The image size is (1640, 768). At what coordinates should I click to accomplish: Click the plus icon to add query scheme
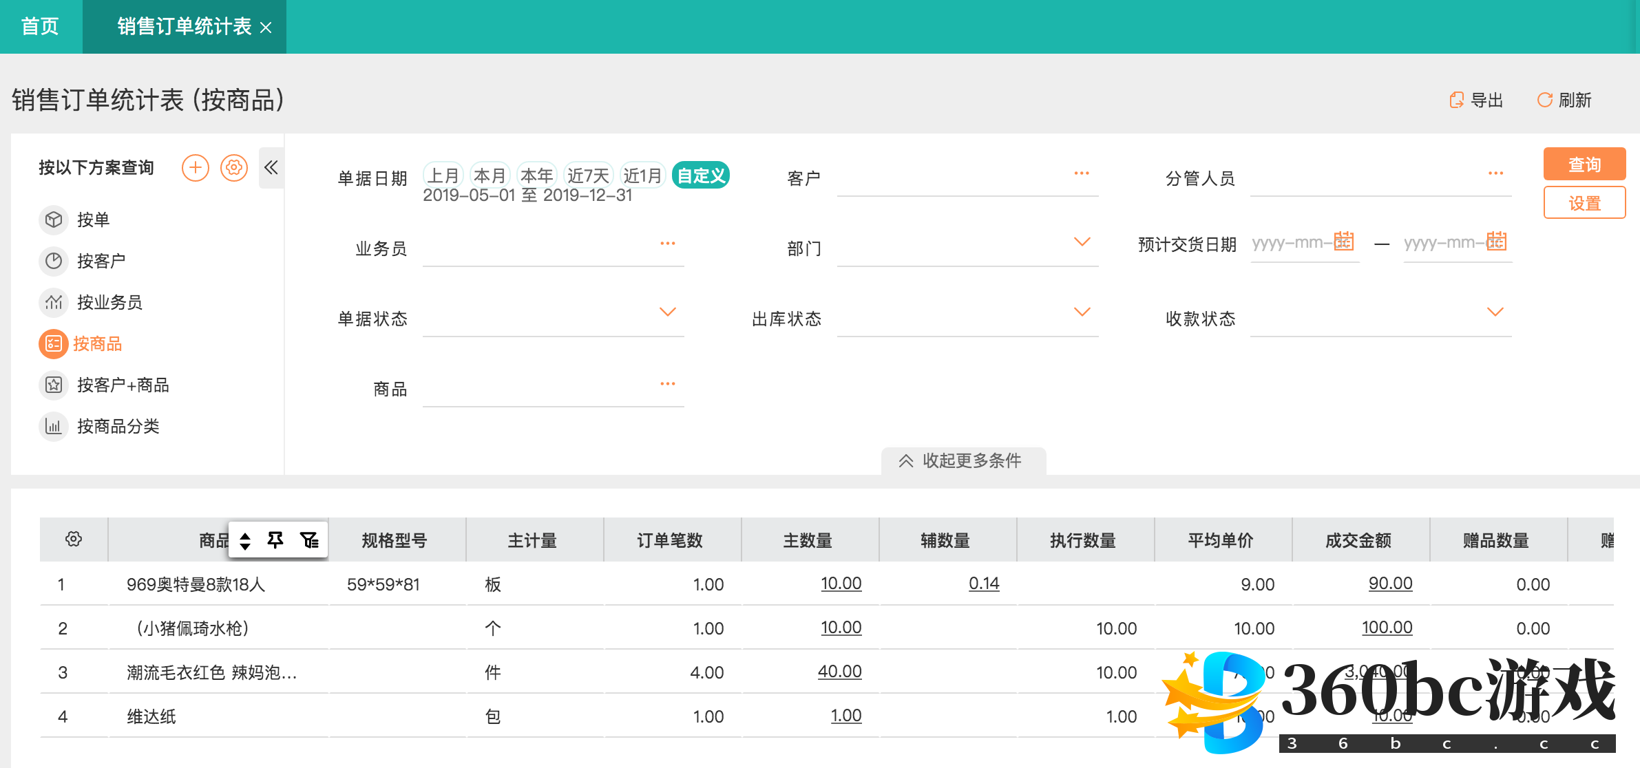click(196, 167)
